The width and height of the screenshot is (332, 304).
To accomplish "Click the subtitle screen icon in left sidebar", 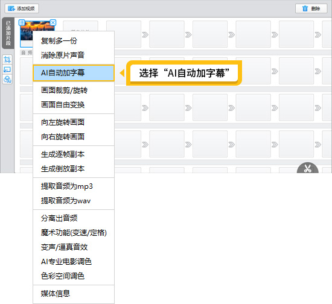I will [x=7, y=69].
